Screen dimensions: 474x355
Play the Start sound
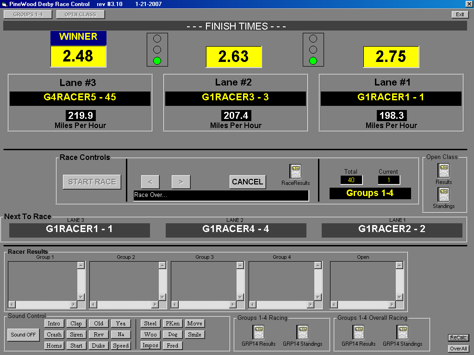(76, 346)
